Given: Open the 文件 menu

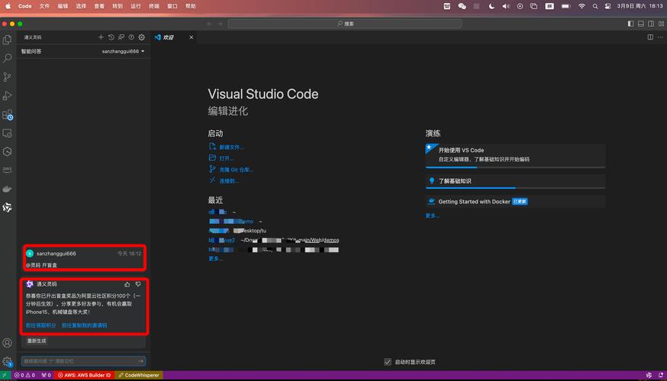Looking at the screenshot, I should (x=44, y=6).
